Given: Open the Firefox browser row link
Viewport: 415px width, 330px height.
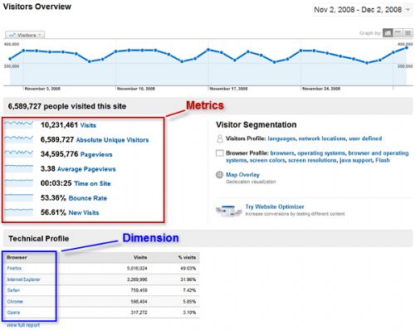Looking at the screenshot, I should pos(14,269).
